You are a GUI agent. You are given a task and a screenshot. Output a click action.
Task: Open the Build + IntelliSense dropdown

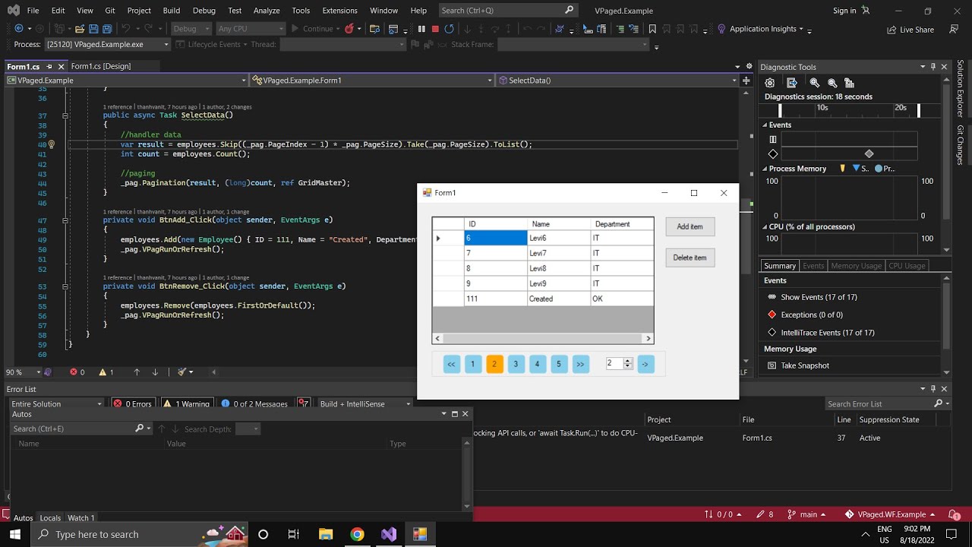(364, 404)
